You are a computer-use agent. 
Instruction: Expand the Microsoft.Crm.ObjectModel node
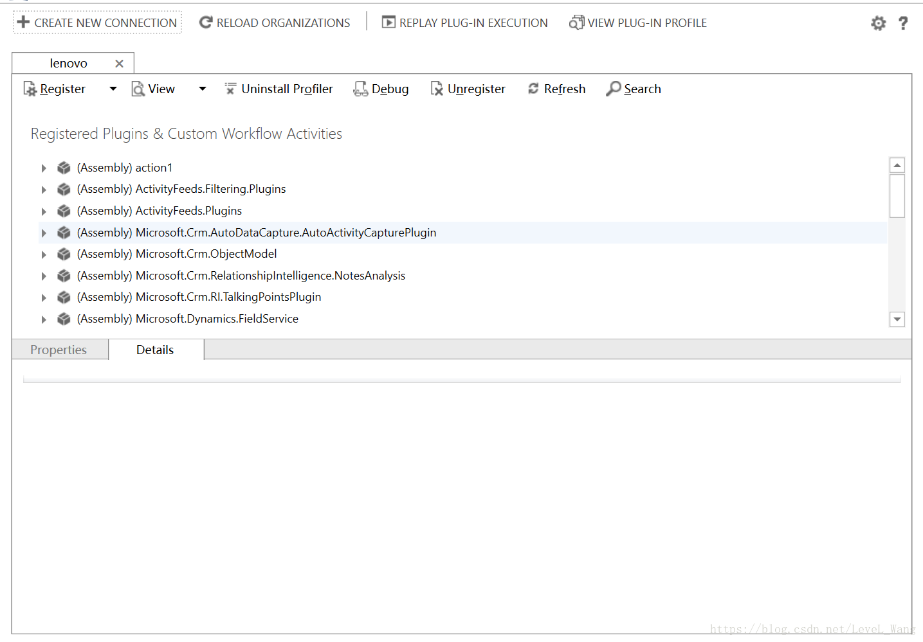point(44,254)
